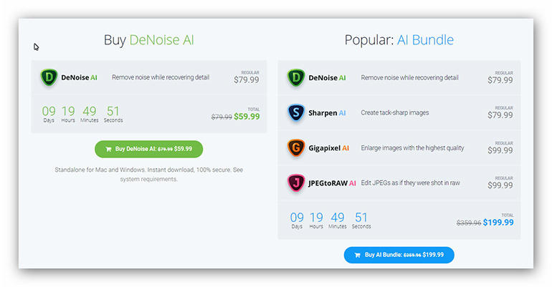This screenshot has width=552, height=287.
Task: Click the Buy DeNoise AI heading
Action: pos(148,40)
